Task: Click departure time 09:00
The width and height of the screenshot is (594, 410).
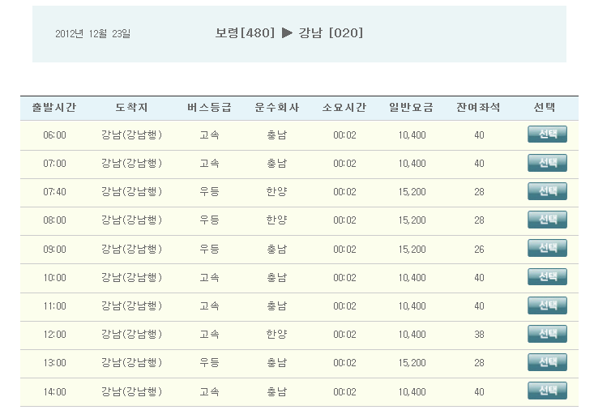Action: [x=54, y=250]
